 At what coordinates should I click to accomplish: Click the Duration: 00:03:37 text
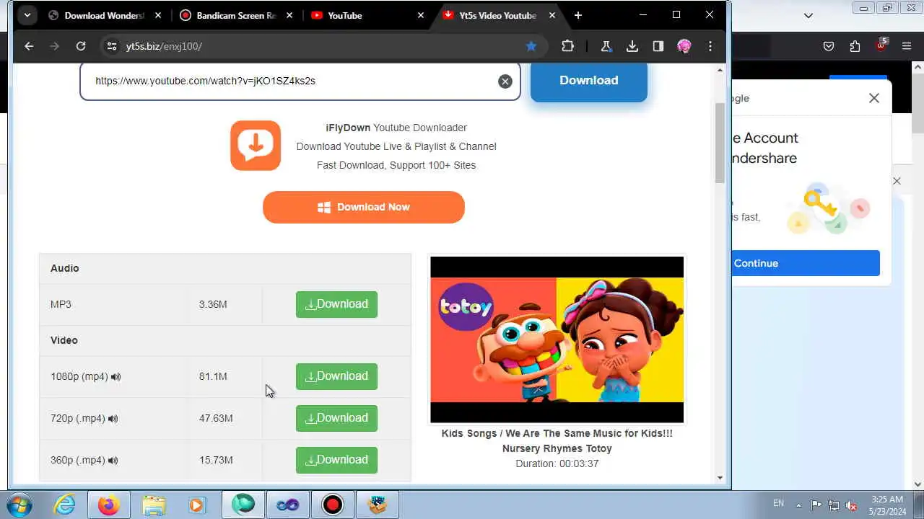pos(557,463)
